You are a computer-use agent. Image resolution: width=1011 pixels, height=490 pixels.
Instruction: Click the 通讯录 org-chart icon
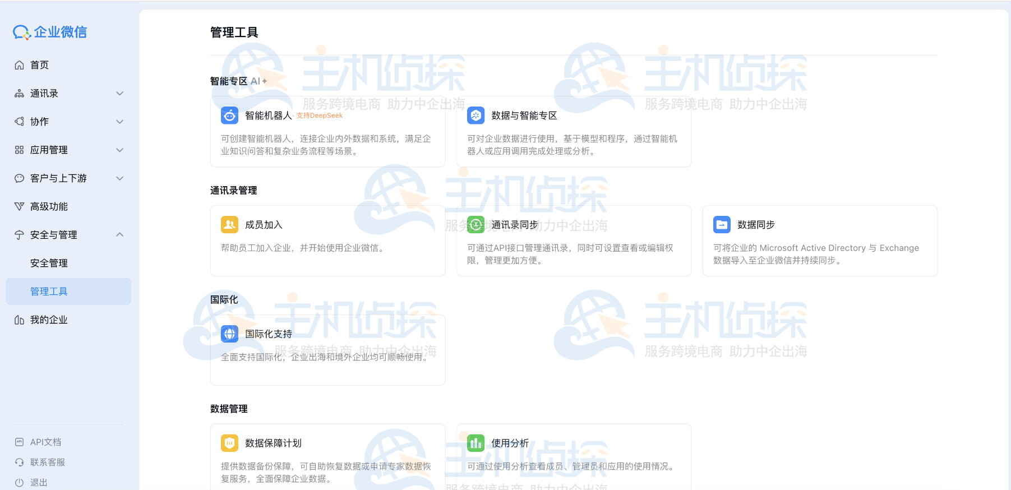coord(19,94)
